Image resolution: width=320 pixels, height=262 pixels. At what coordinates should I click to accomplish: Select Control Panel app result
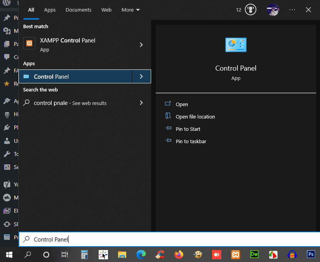(75, 76)
